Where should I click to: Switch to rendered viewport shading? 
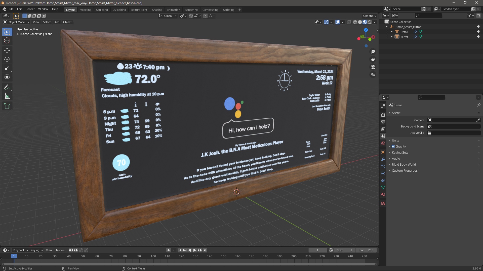370,22
